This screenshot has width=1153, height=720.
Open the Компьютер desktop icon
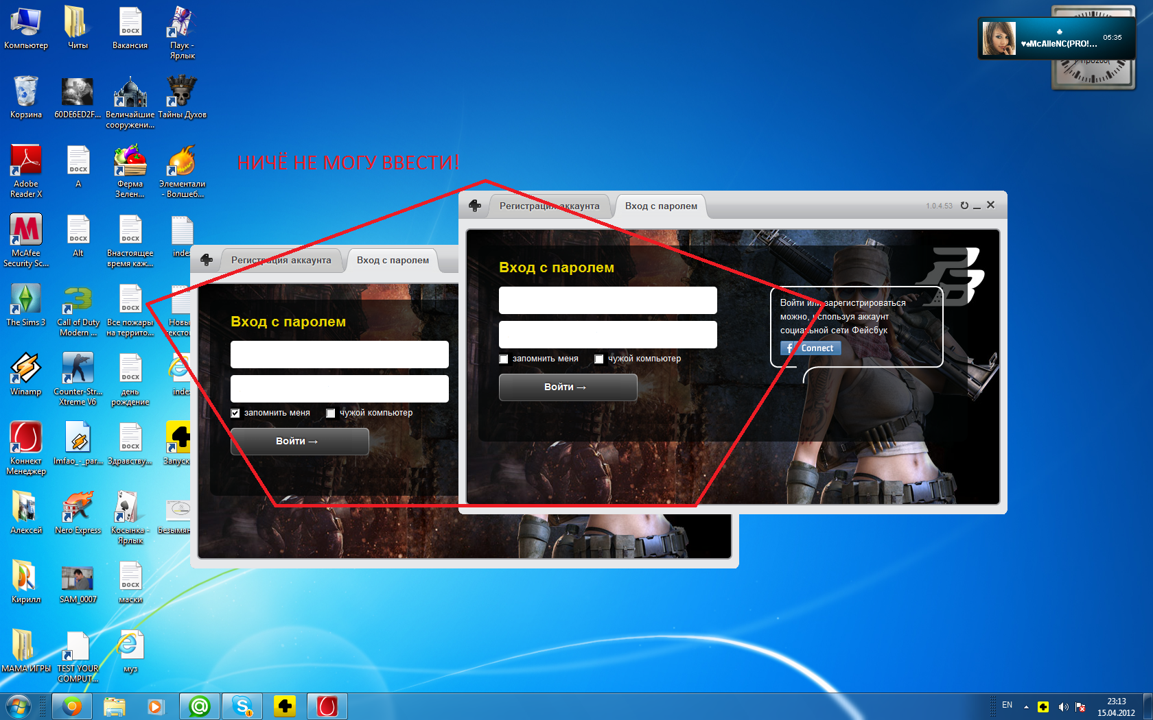click(26, 27)
